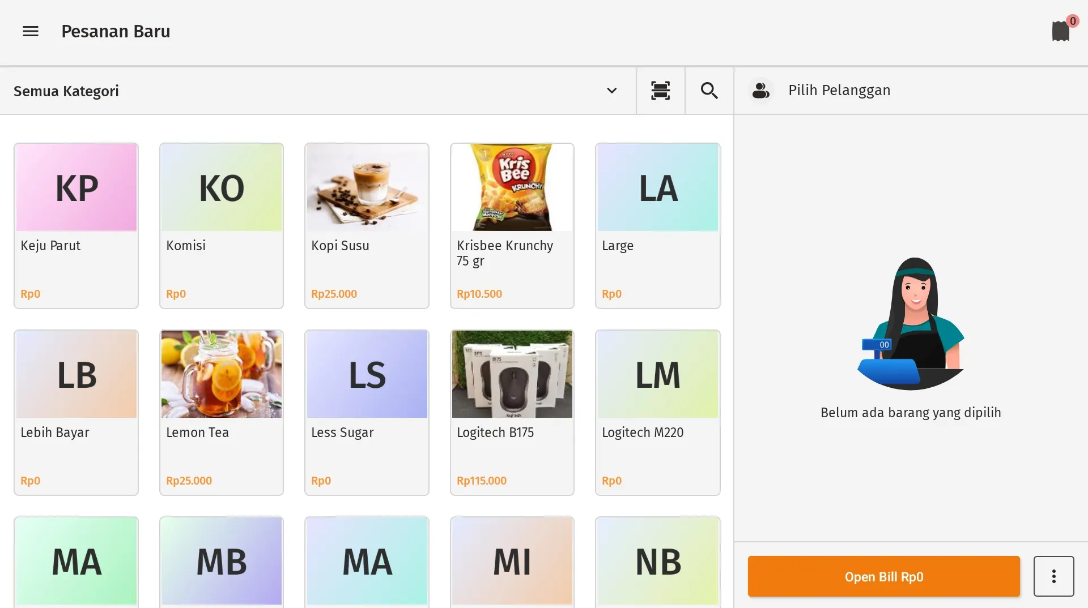1088x608 pixels.
Task: Open the three-dot options menu
Action: pyautogui.click(x=1053, y=576)
